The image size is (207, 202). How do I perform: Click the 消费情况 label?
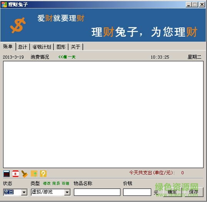[40, 57]
